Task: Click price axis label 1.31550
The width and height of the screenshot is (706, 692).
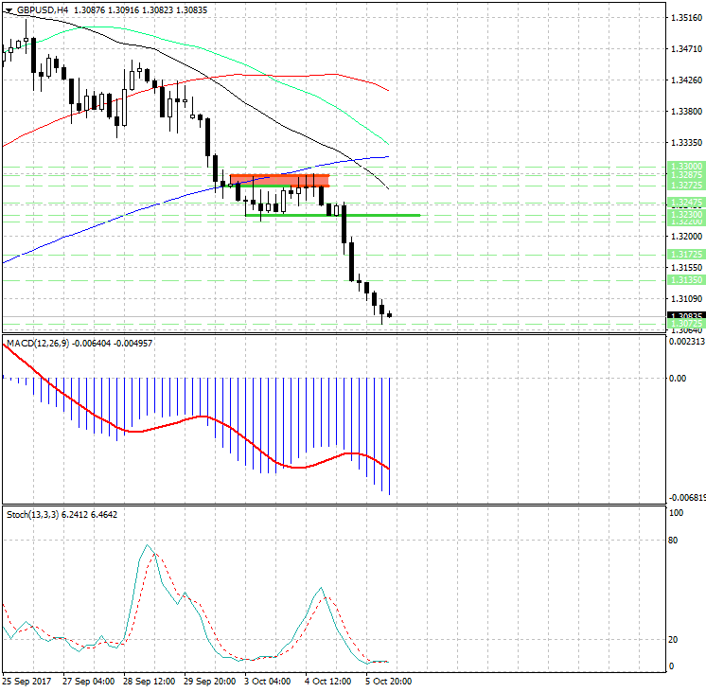Action: pyautogui.click(x=687, y=267)
